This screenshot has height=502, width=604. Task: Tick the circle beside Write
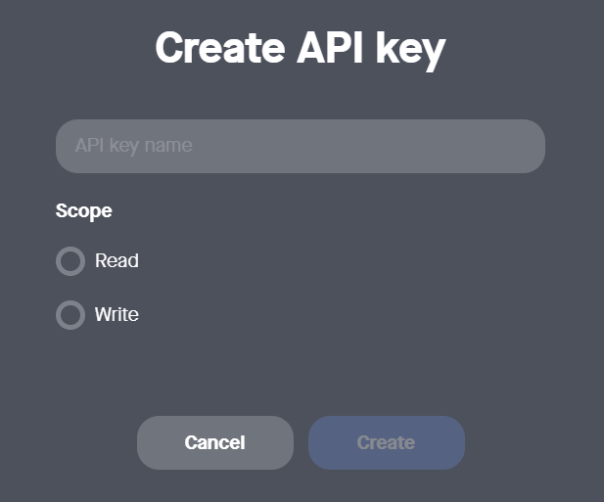[70, 315]
